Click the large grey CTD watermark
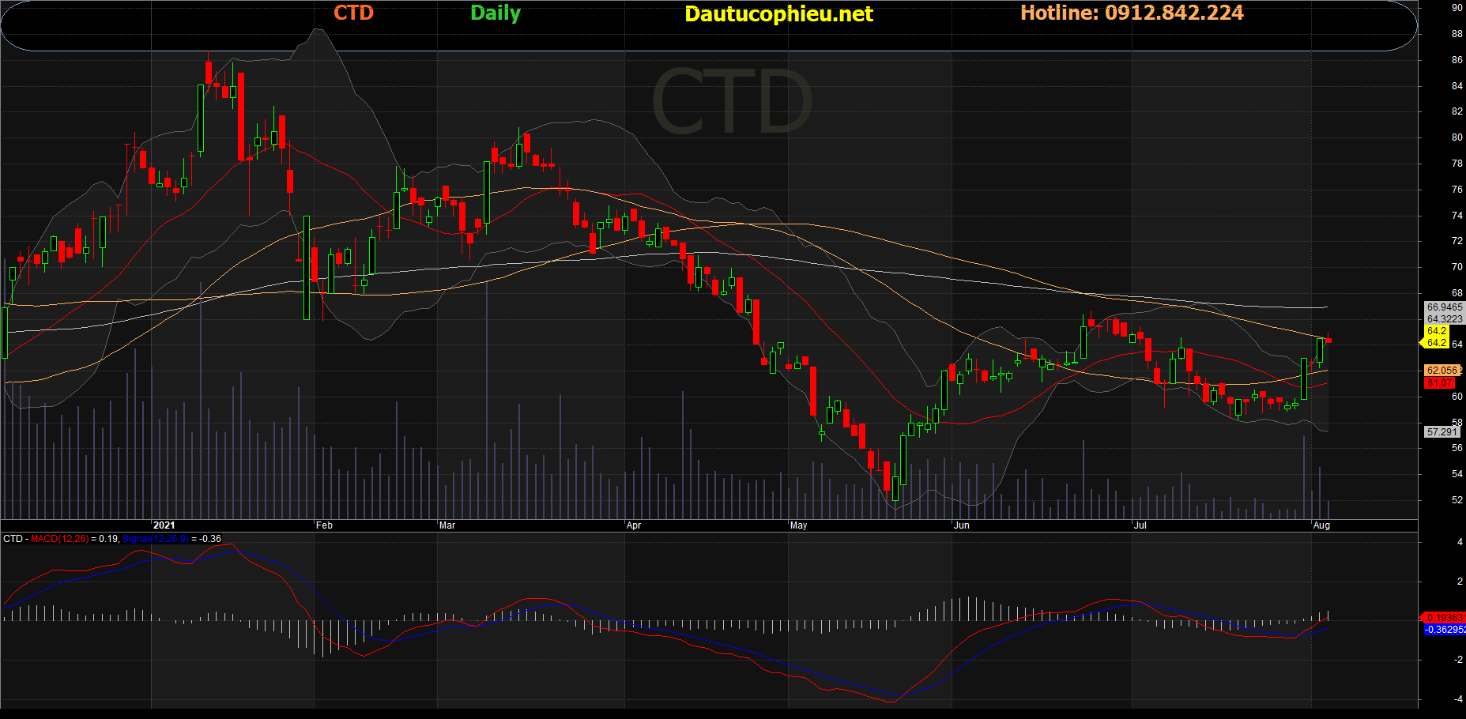The width and height of the screenshot is (1466, 719). [732, 103]
